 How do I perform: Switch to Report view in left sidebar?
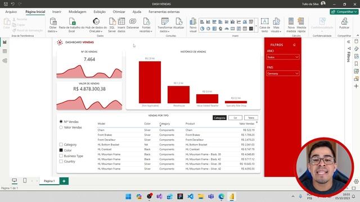click(4, 42)
